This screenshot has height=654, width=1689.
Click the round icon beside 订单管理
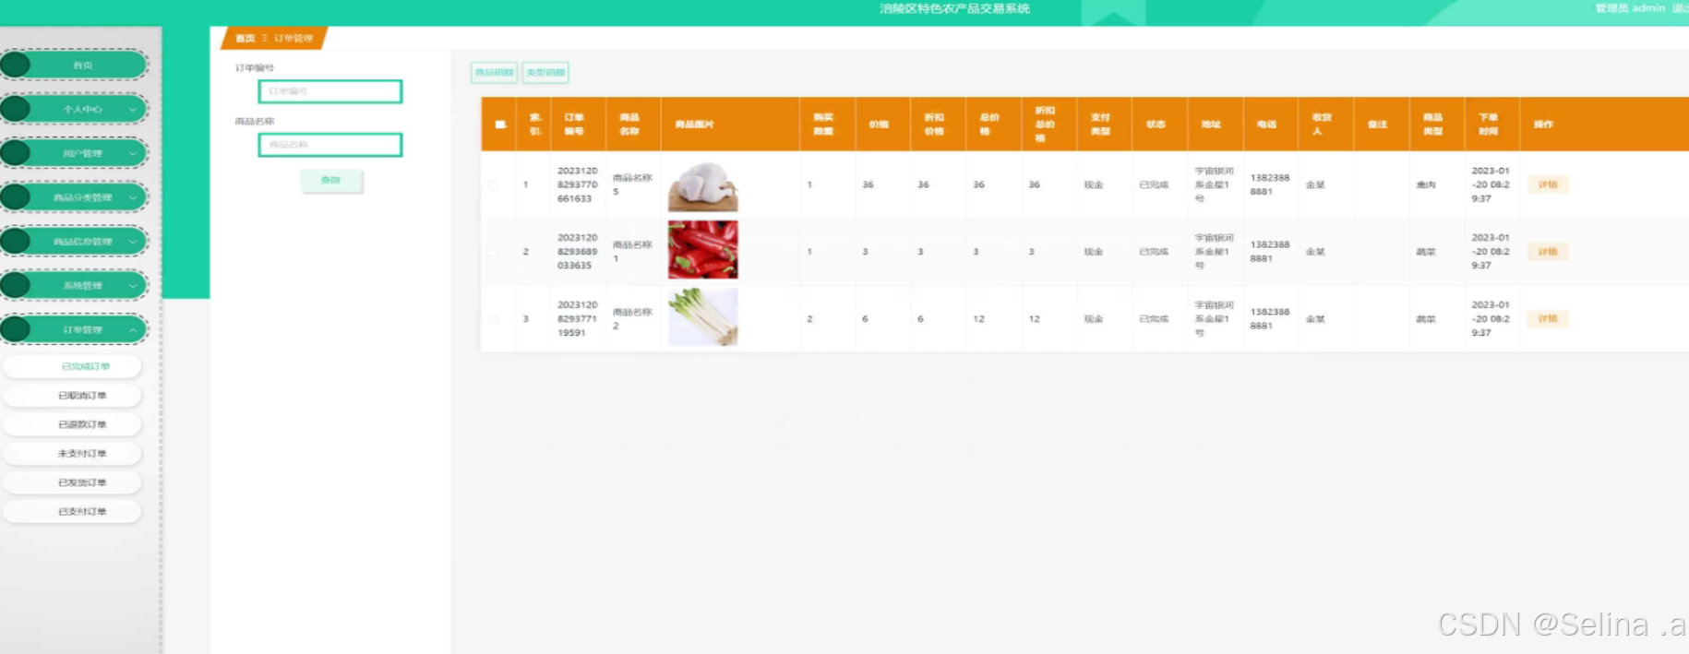(15, 329)
